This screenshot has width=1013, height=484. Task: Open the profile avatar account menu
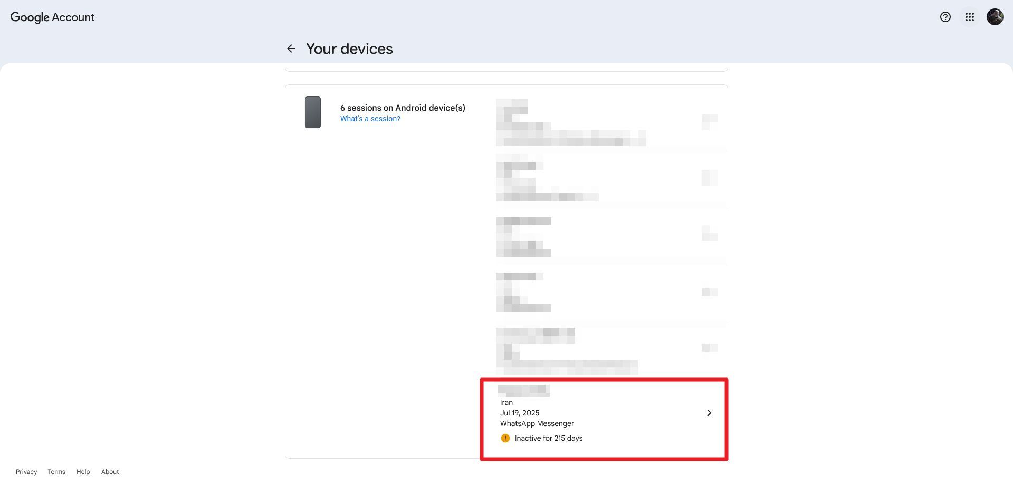995,17
